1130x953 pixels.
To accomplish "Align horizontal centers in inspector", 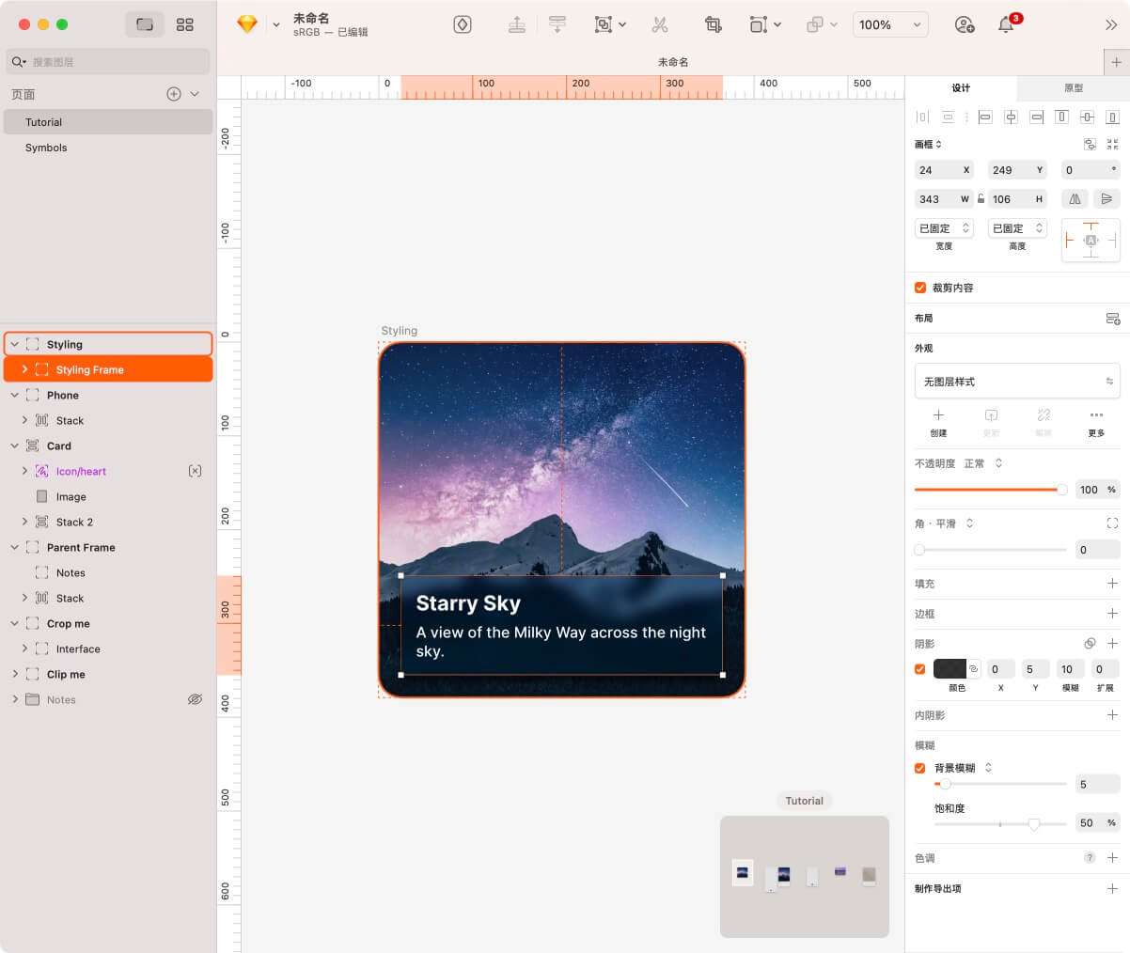I will [x=1011, y=117].
